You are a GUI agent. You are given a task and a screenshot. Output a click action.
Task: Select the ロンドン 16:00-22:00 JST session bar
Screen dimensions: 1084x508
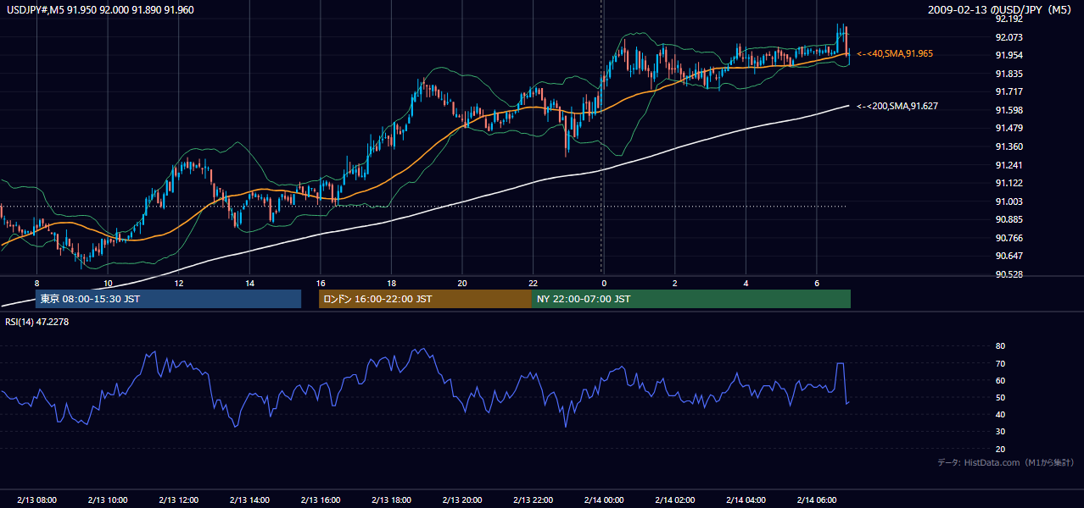tap(425, 299)
